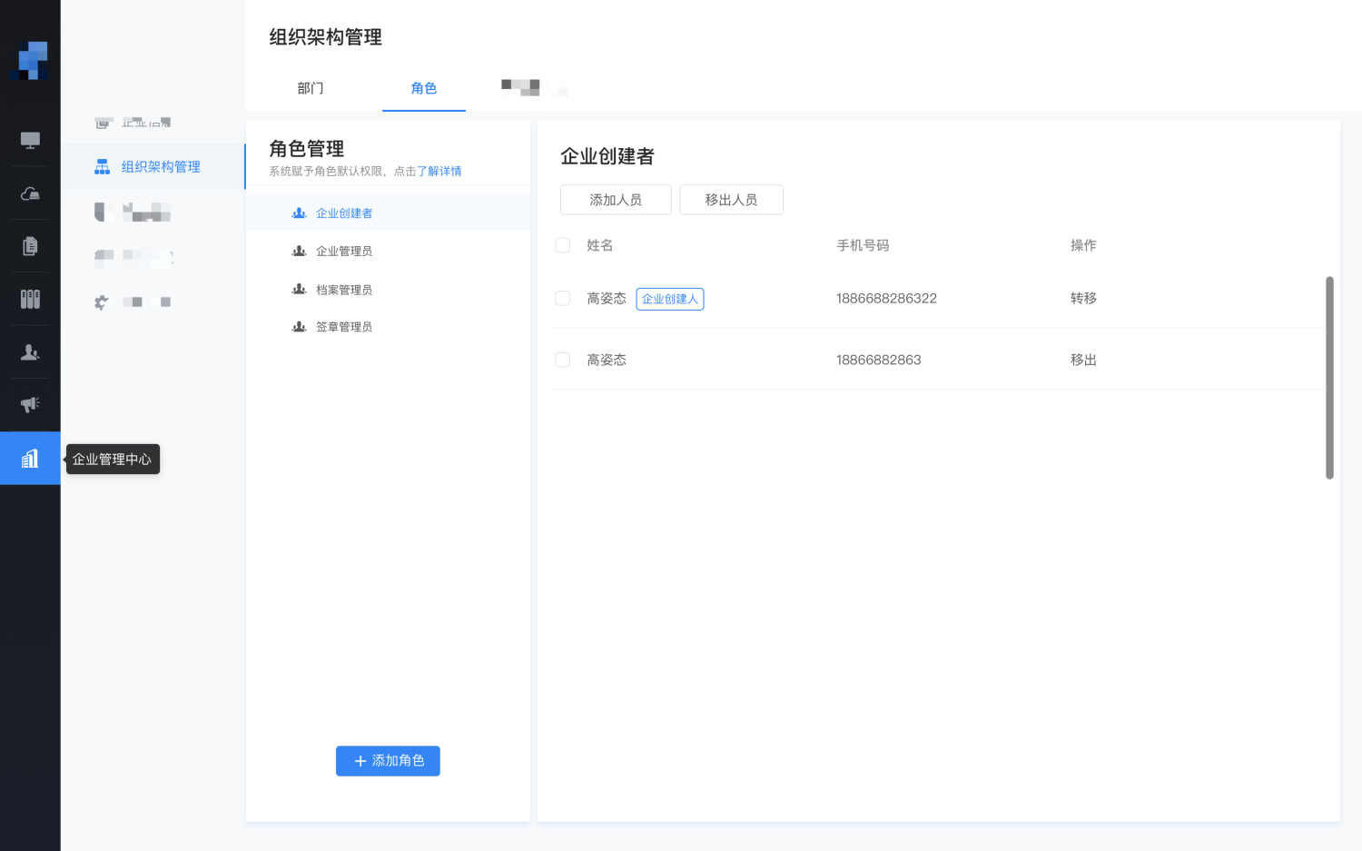Toggle the select-all checkbox in table header

[x=563, y=245]
